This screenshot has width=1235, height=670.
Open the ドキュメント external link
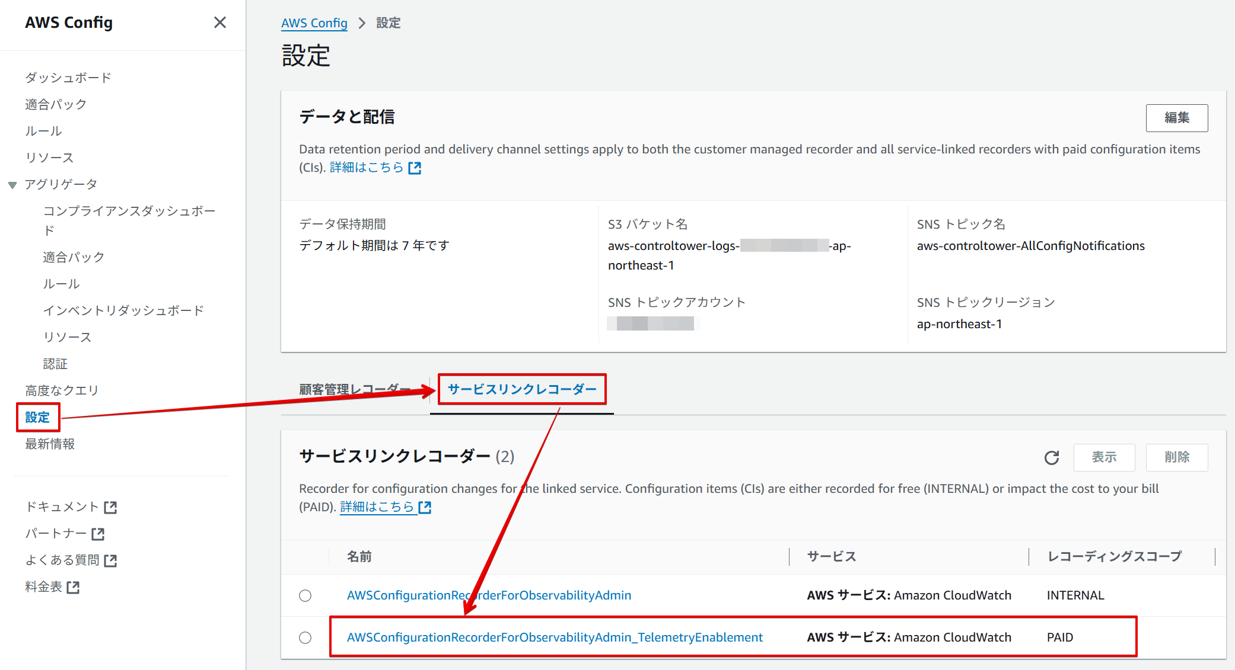[x=71, y=507]
